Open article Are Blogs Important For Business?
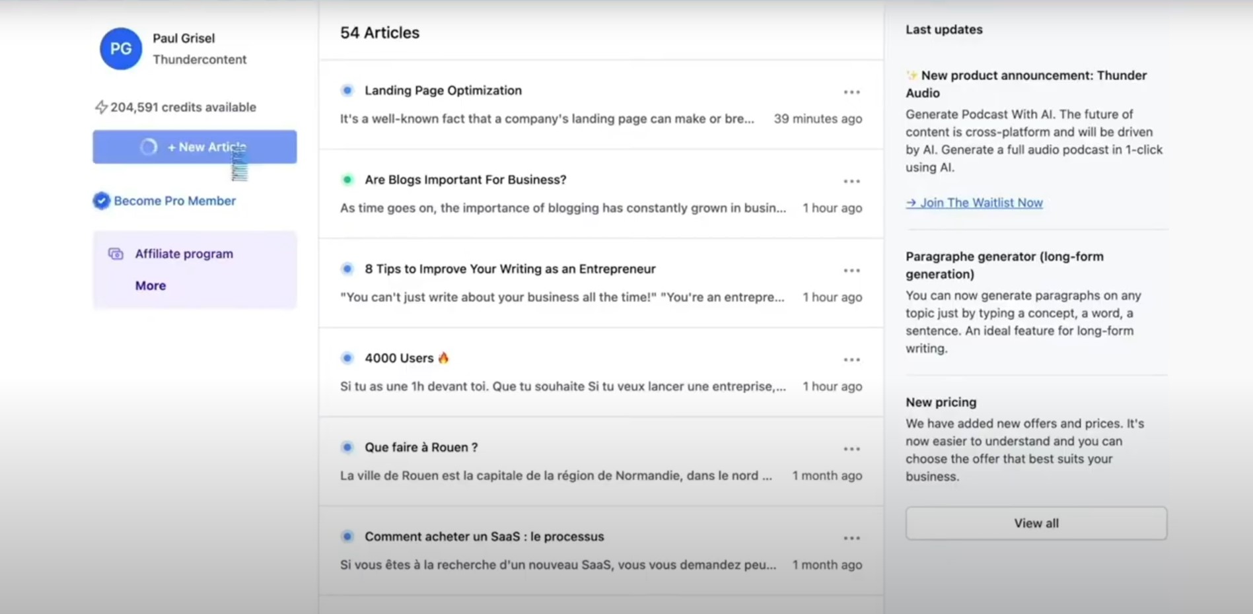Screen dimensions: 1253x614 click(x=466, y=180)
